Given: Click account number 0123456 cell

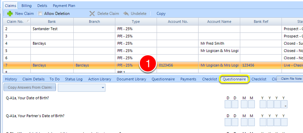Looking at the screenshot, I should point(178,65).
